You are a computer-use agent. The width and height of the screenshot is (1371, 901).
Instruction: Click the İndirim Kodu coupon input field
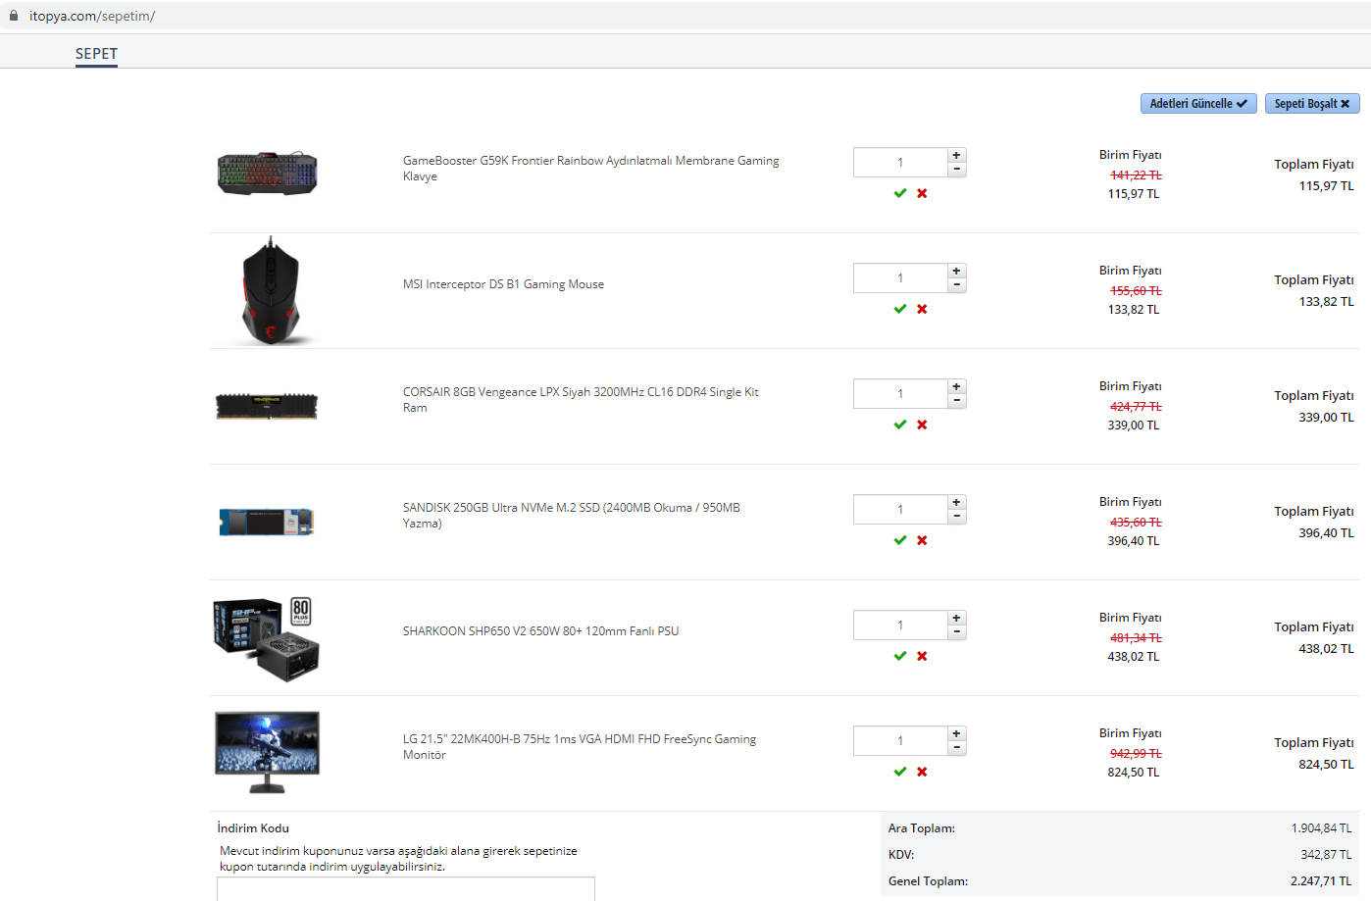(x=406, y=889)
